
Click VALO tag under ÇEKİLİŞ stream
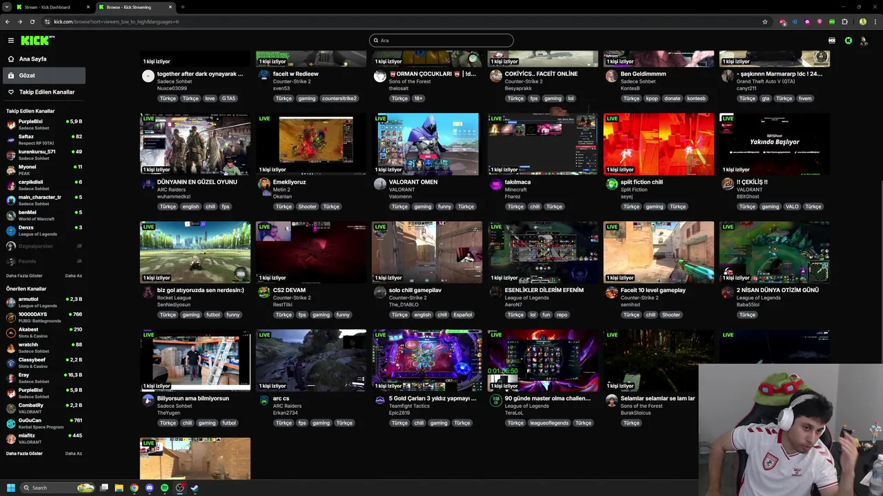coord(792,207)
